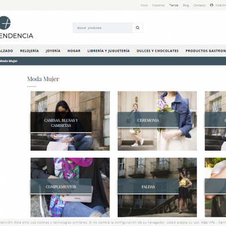Open the Nosotros page

click(158, 5)
